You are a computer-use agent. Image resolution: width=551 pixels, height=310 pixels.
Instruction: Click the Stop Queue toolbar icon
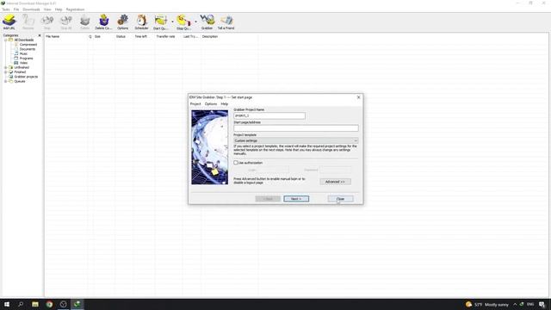point(183,22)
